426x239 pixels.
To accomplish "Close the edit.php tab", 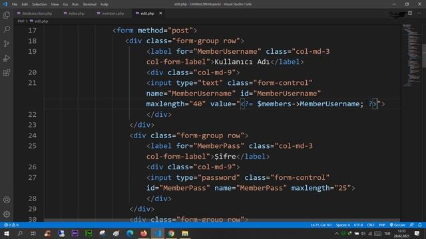I will pyautogui.click(x=160, y=13).
